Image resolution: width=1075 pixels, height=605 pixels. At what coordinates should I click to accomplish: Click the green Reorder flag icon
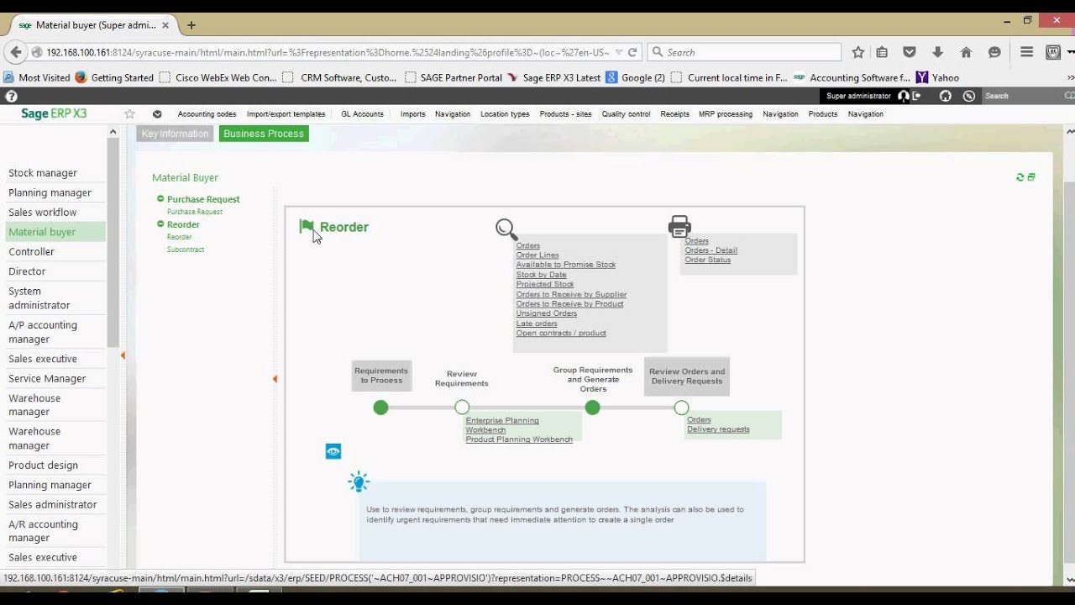307,227
